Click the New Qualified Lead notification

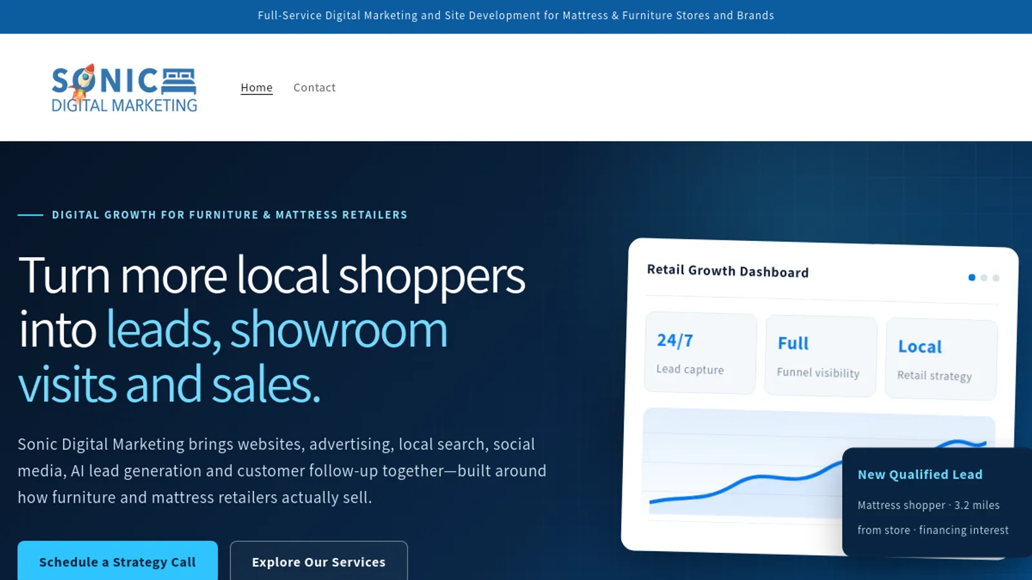[x=937, y=502]
